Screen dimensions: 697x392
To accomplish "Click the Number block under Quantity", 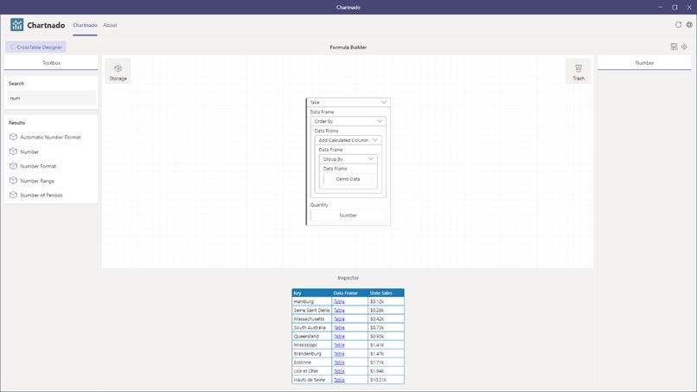I will (x=348, y=215).
